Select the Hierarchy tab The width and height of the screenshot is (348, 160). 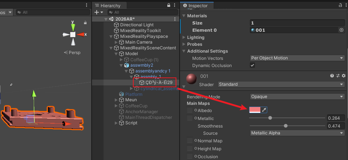(x=108, y=6)
